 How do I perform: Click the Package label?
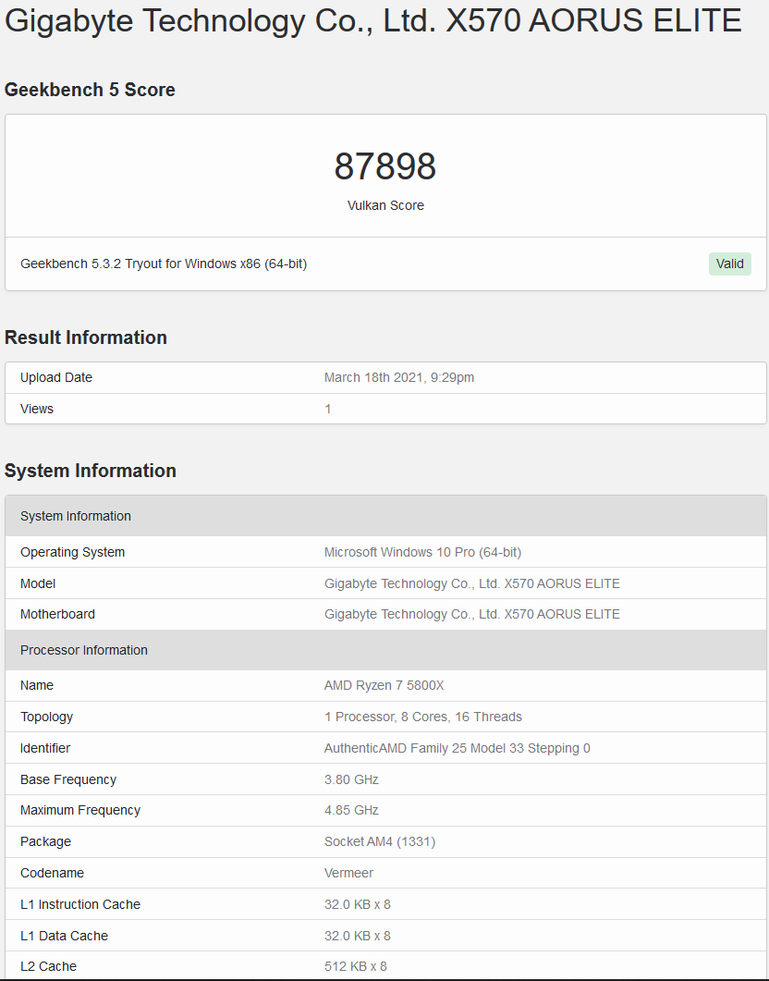45,840
